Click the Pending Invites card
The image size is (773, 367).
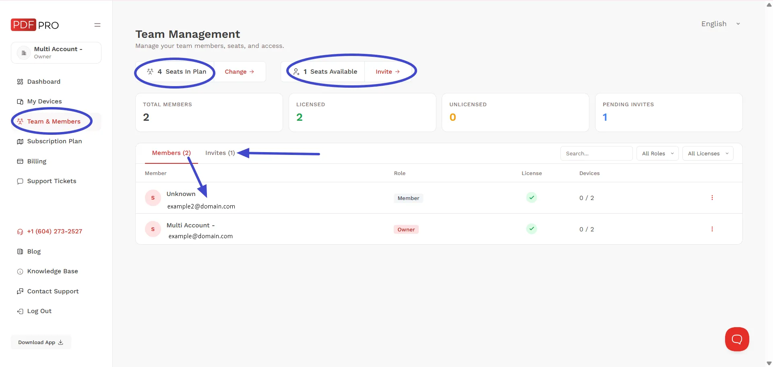coord(669,113)
